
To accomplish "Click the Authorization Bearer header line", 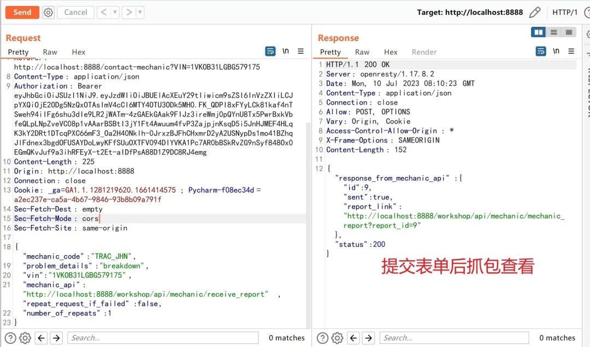I will 58,86.
